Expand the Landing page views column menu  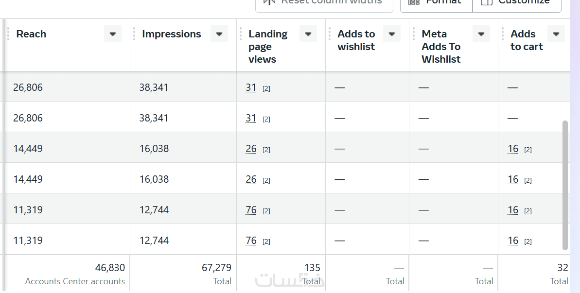[308, 34]
